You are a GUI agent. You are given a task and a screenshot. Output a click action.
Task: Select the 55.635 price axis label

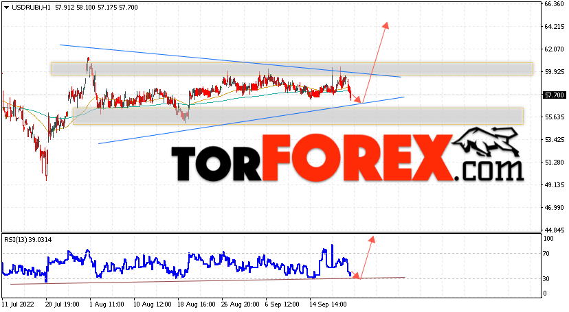coord(555,117)
